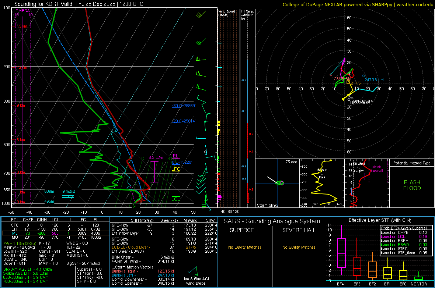Viewport: 435px width, 288px height.
Task: Select the Eff Inflow Layer row
Action: (164, 233)
